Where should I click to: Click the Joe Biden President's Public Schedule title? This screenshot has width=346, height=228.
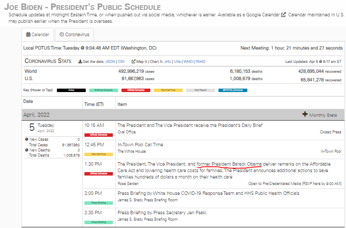(83, 6)
